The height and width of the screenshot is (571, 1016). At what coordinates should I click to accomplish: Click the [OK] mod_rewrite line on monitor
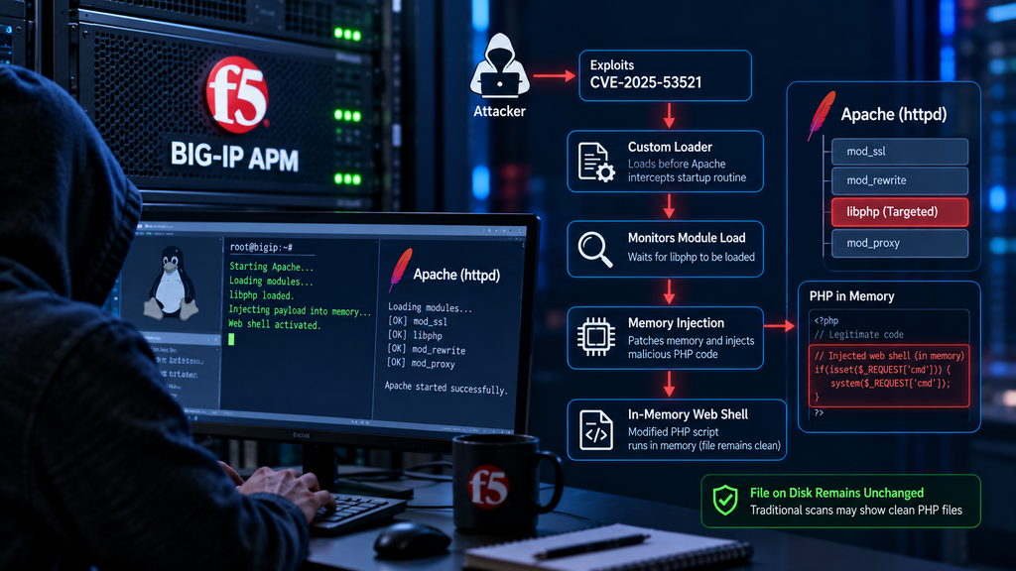click(x=426, y=350)
